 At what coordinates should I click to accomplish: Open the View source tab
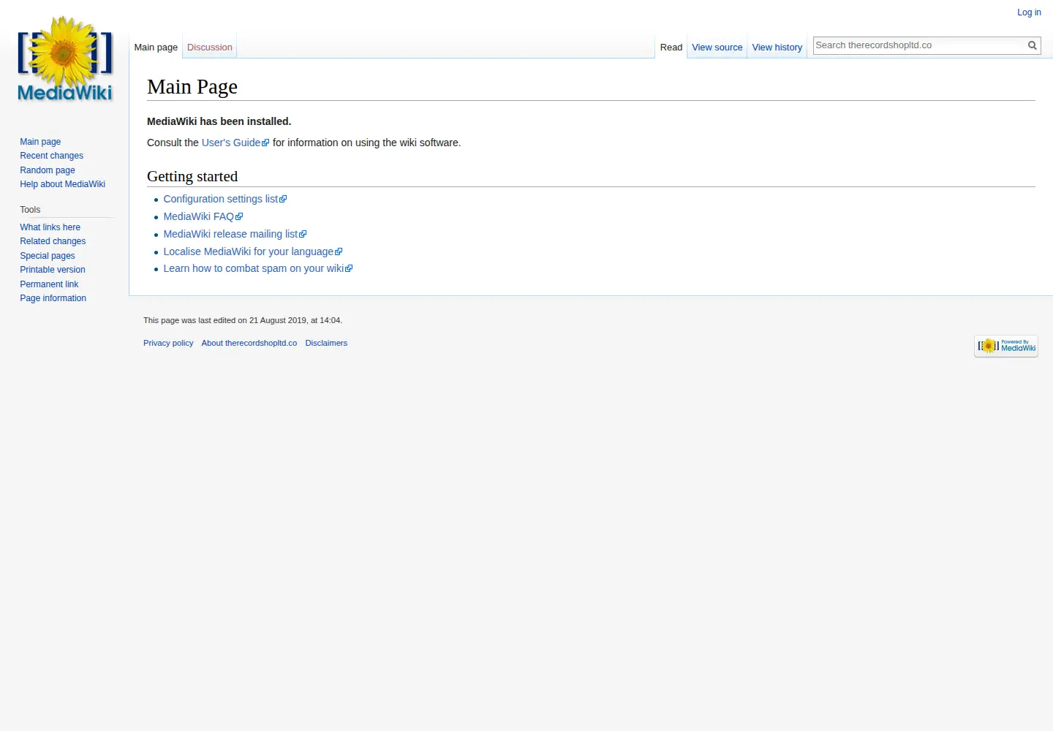pos(717,48)
